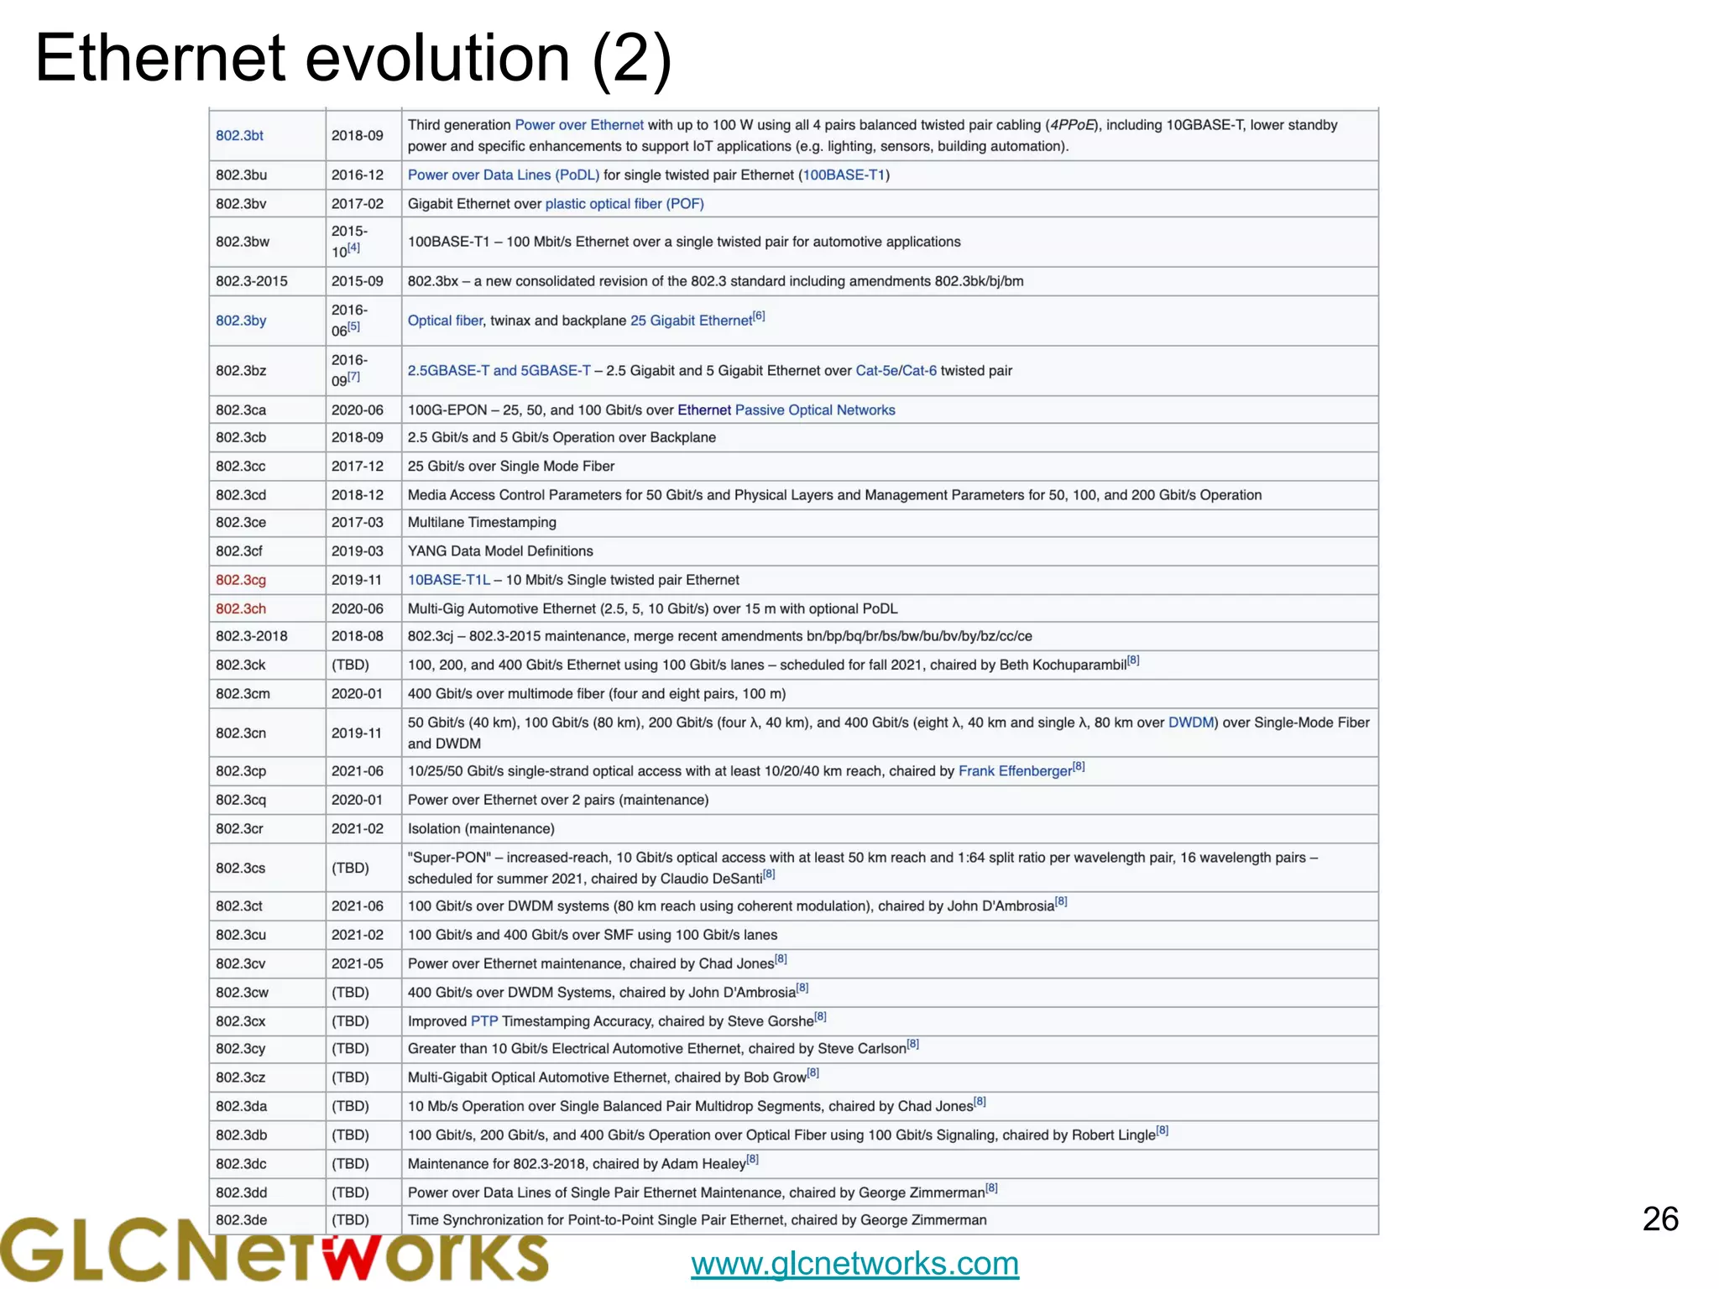
Task: Select the 802.3da cell
Action: [267, 1106]
